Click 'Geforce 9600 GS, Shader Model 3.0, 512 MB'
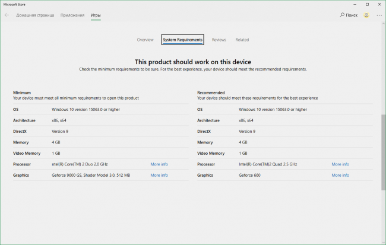Screen dimensions: 386x245 (91, 175)
